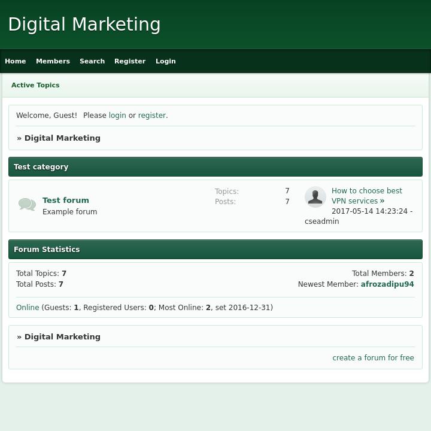Go to the Search page

pos(92,61)
